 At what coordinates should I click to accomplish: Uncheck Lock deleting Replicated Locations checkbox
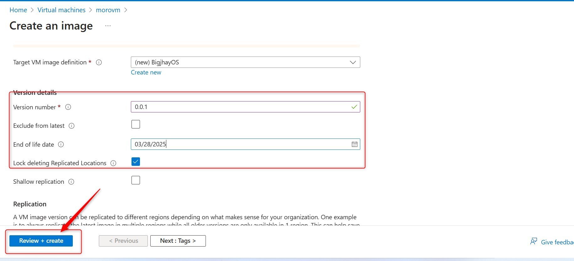pos(136,162)
